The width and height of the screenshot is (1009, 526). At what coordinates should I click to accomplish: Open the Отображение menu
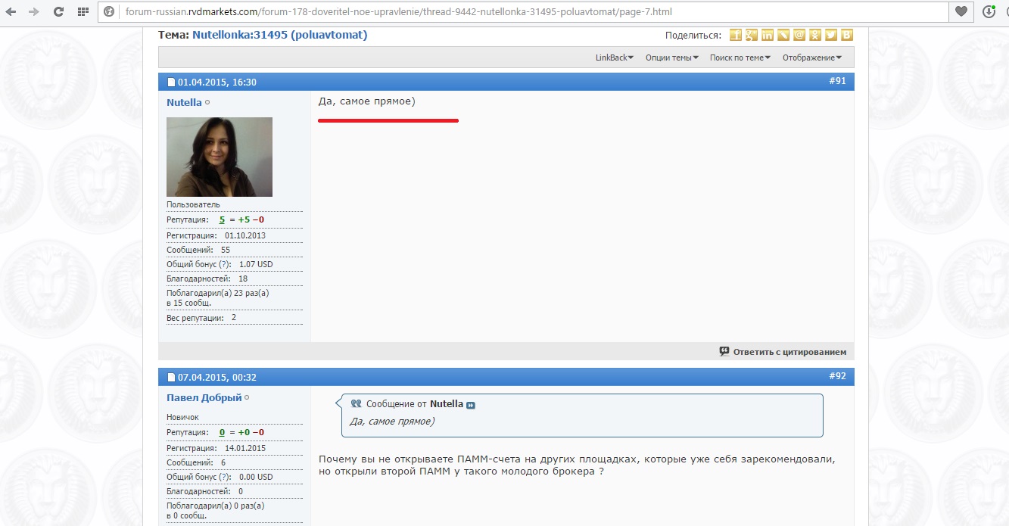click(811, 58)
